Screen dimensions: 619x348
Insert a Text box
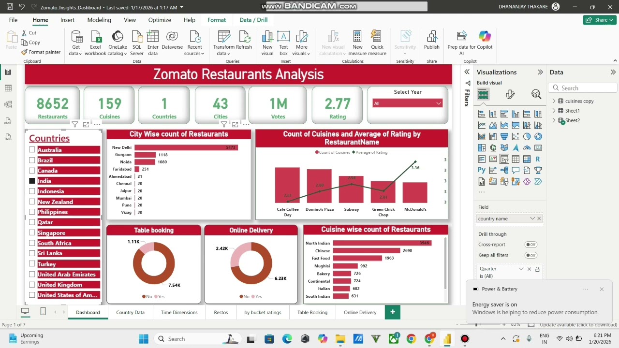point(283,43)
